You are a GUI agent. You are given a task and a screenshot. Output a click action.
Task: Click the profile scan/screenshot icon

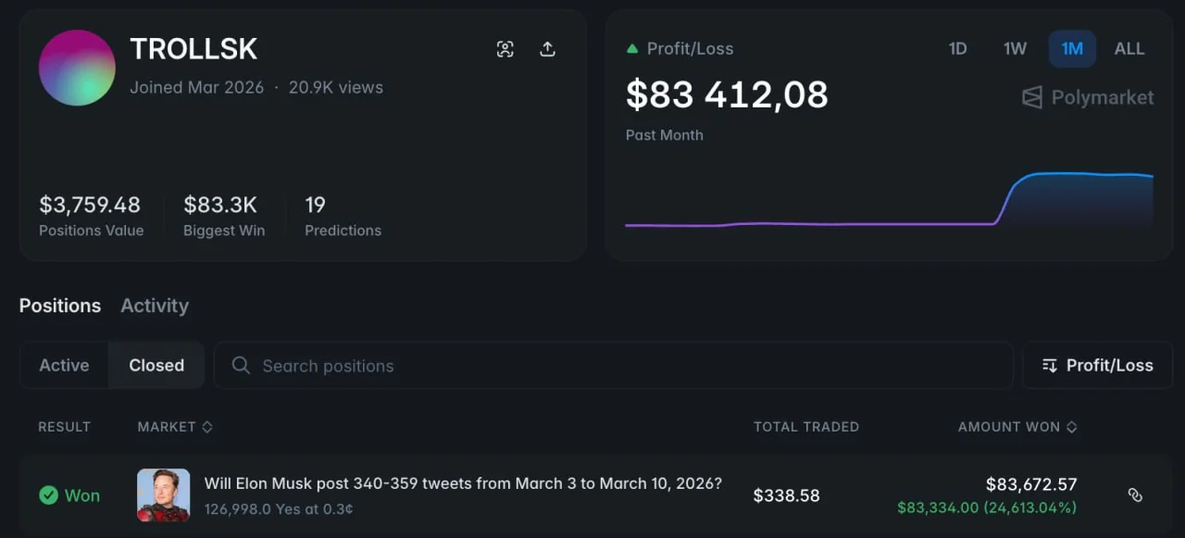pos(505,49)
